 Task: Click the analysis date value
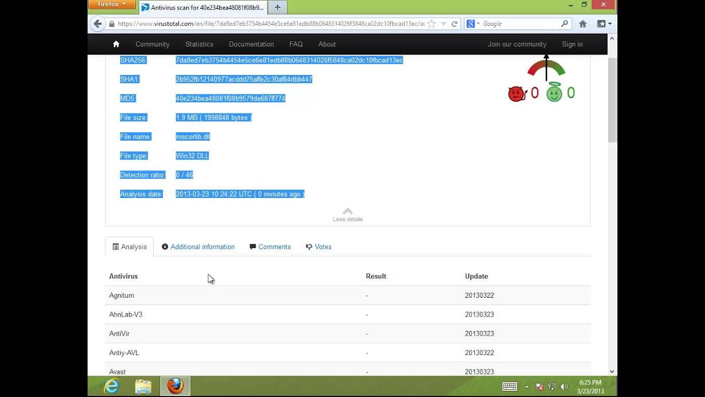(x=240, y=194)
